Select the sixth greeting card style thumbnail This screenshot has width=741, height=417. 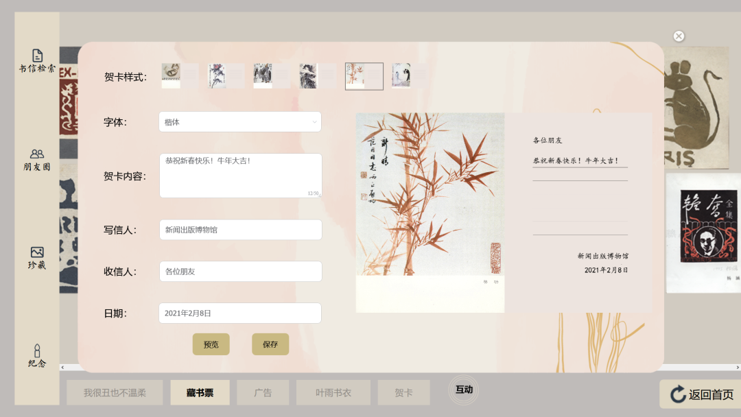(x=410, y=76)
